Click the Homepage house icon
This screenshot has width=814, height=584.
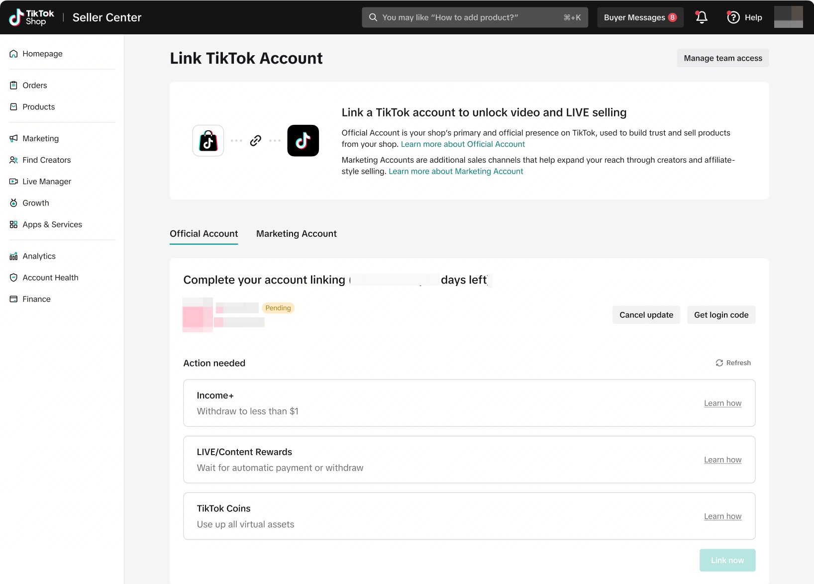(x=13, y=54)
